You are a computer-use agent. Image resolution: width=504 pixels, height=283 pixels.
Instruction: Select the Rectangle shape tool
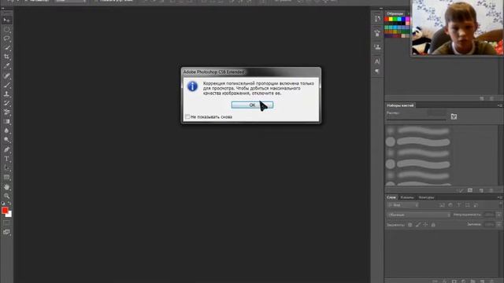(6, 177)
